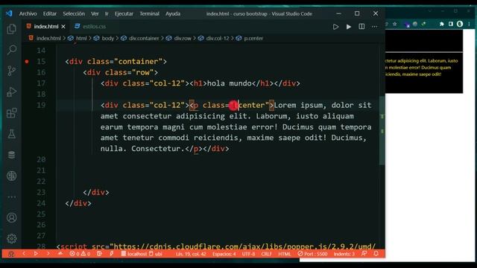Switch to the index.html editor tab
This screenshot has height=268, width=477.
pyautogui.click(x=46, y=27)
